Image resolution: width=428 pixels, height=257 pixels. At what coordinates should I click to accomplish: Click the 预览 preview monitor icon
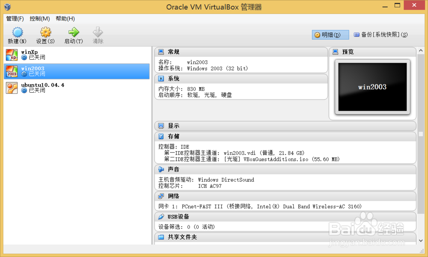pos(336,52)
